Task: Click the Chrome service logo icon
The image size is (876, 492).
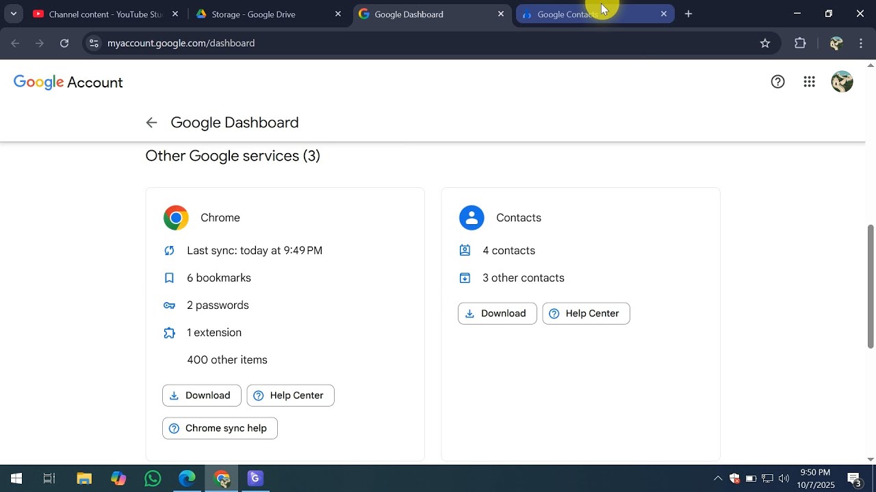Action: tap(176, 218)
